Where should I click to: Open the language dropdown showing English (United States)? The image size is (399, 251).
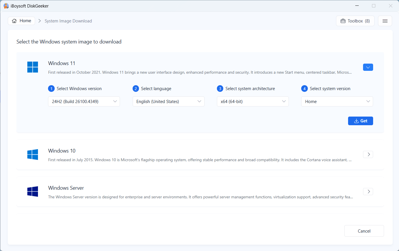point(169,102)
